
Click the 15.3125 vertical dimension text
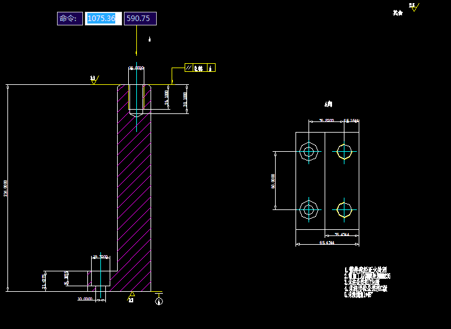[x=66, y=278]
